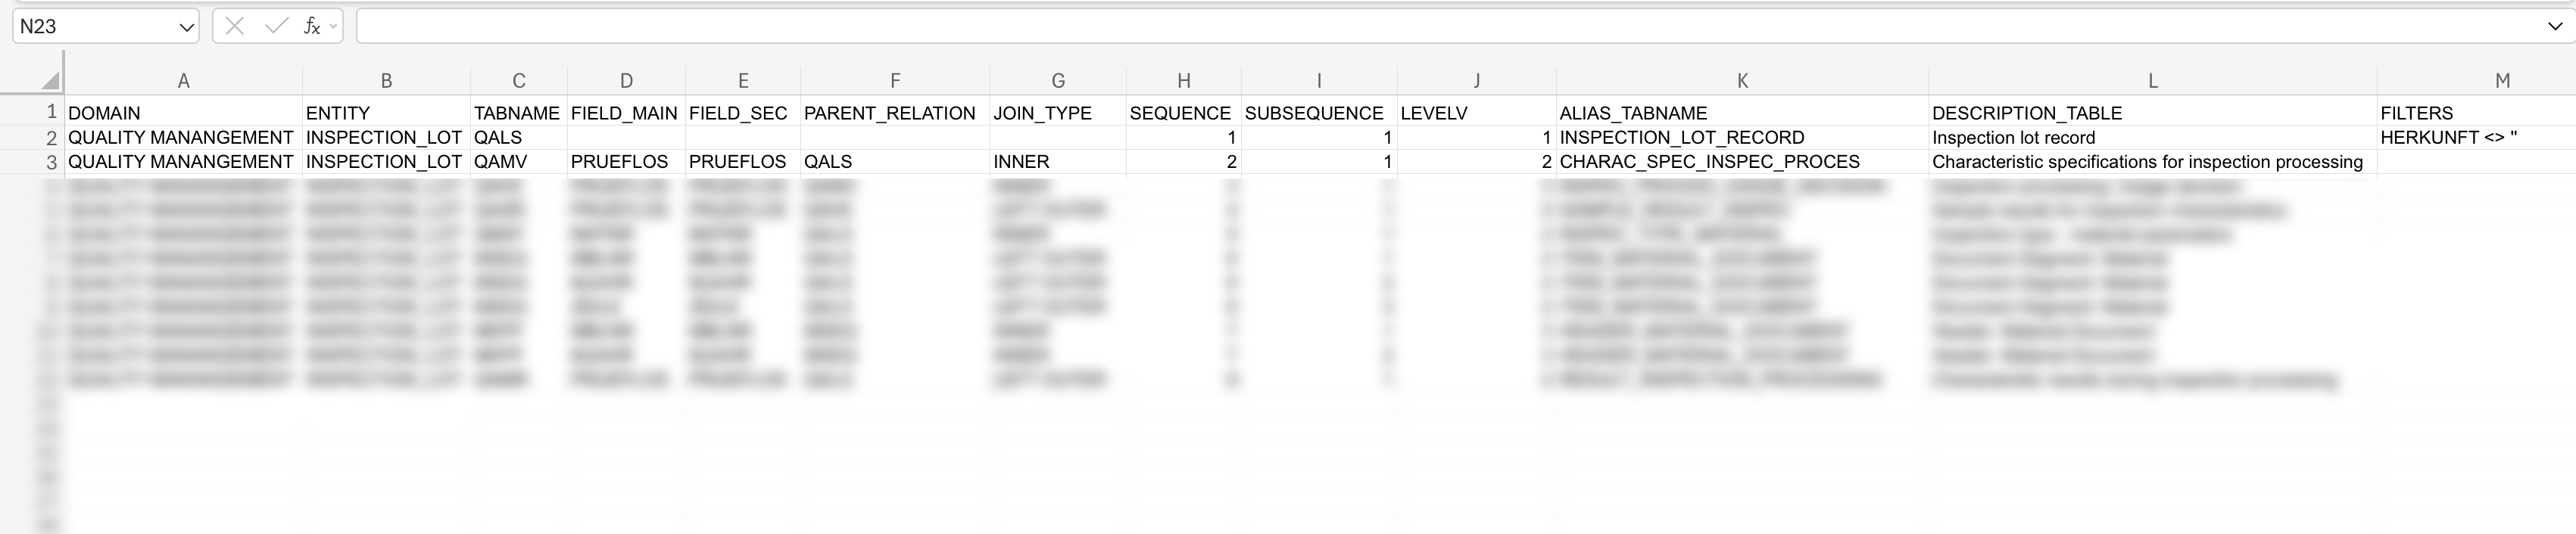
Task: Click the FILTERS header cell
Action: pos(2416,113)
